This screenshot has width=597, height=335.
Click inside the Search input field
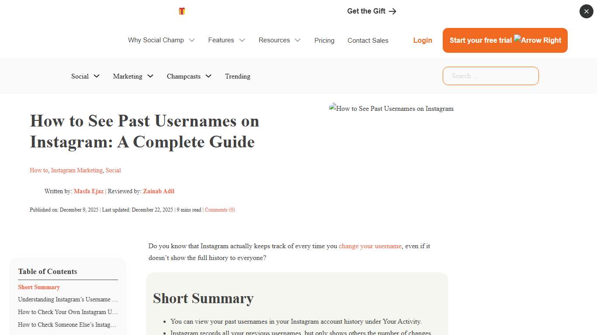(x=490, y=76)
